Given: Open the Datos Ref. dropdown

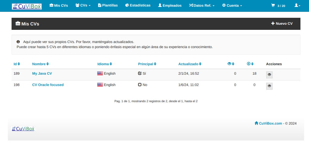Looking at the screenshot, I should tap(202, 5).
